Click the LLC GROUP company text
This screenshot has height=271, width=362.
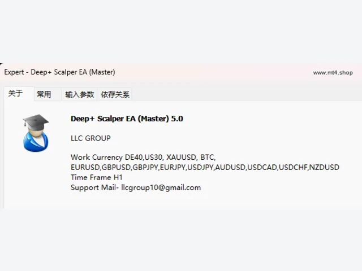[x=90, y=138]
